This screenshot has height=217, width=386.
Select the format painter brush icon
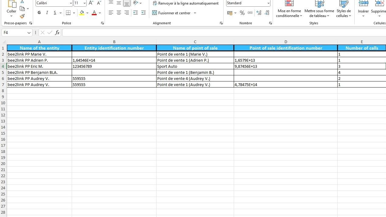pos(22,16)
